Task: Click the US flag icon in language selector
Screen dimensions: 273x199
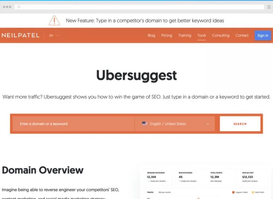Action: [x=145, y=124]
